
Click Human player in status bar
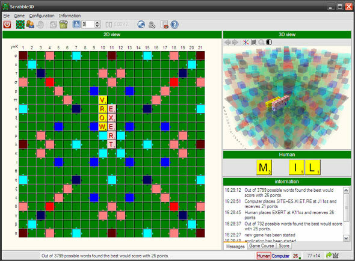(x=264, y=256)
